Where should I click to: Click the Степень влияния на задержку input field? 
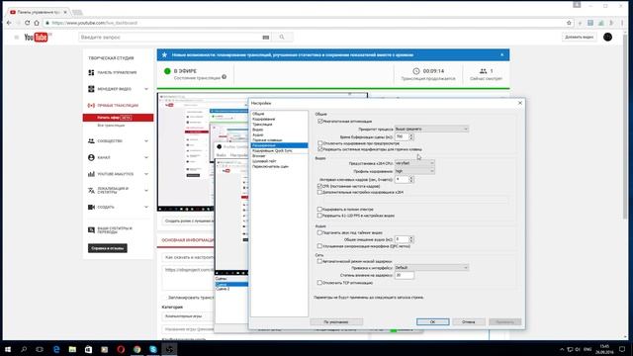click(405, 275)
